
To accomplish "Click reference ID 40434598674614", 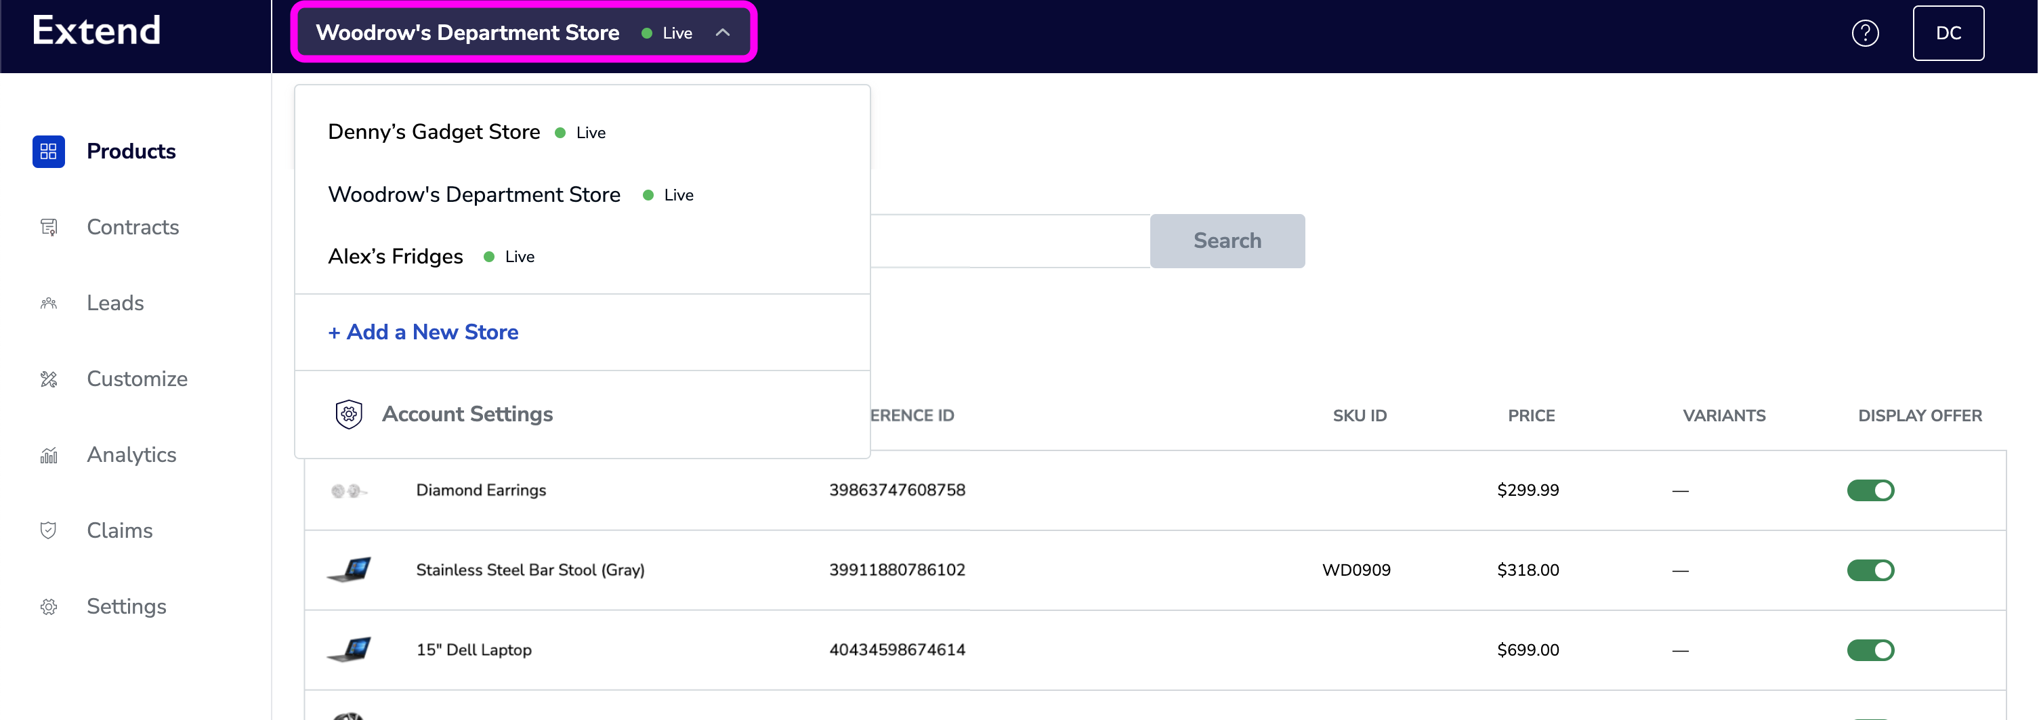I will tap(897, 650).
